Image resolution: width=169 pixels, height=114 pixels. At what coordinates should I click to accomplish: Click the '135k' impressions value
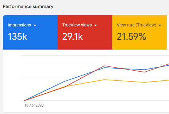point(17,37)
